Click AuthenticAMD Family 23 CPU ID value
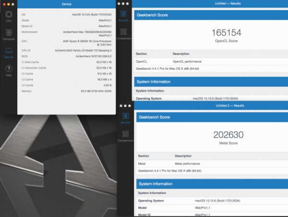288x217 pixels. (x=83, y=51)
